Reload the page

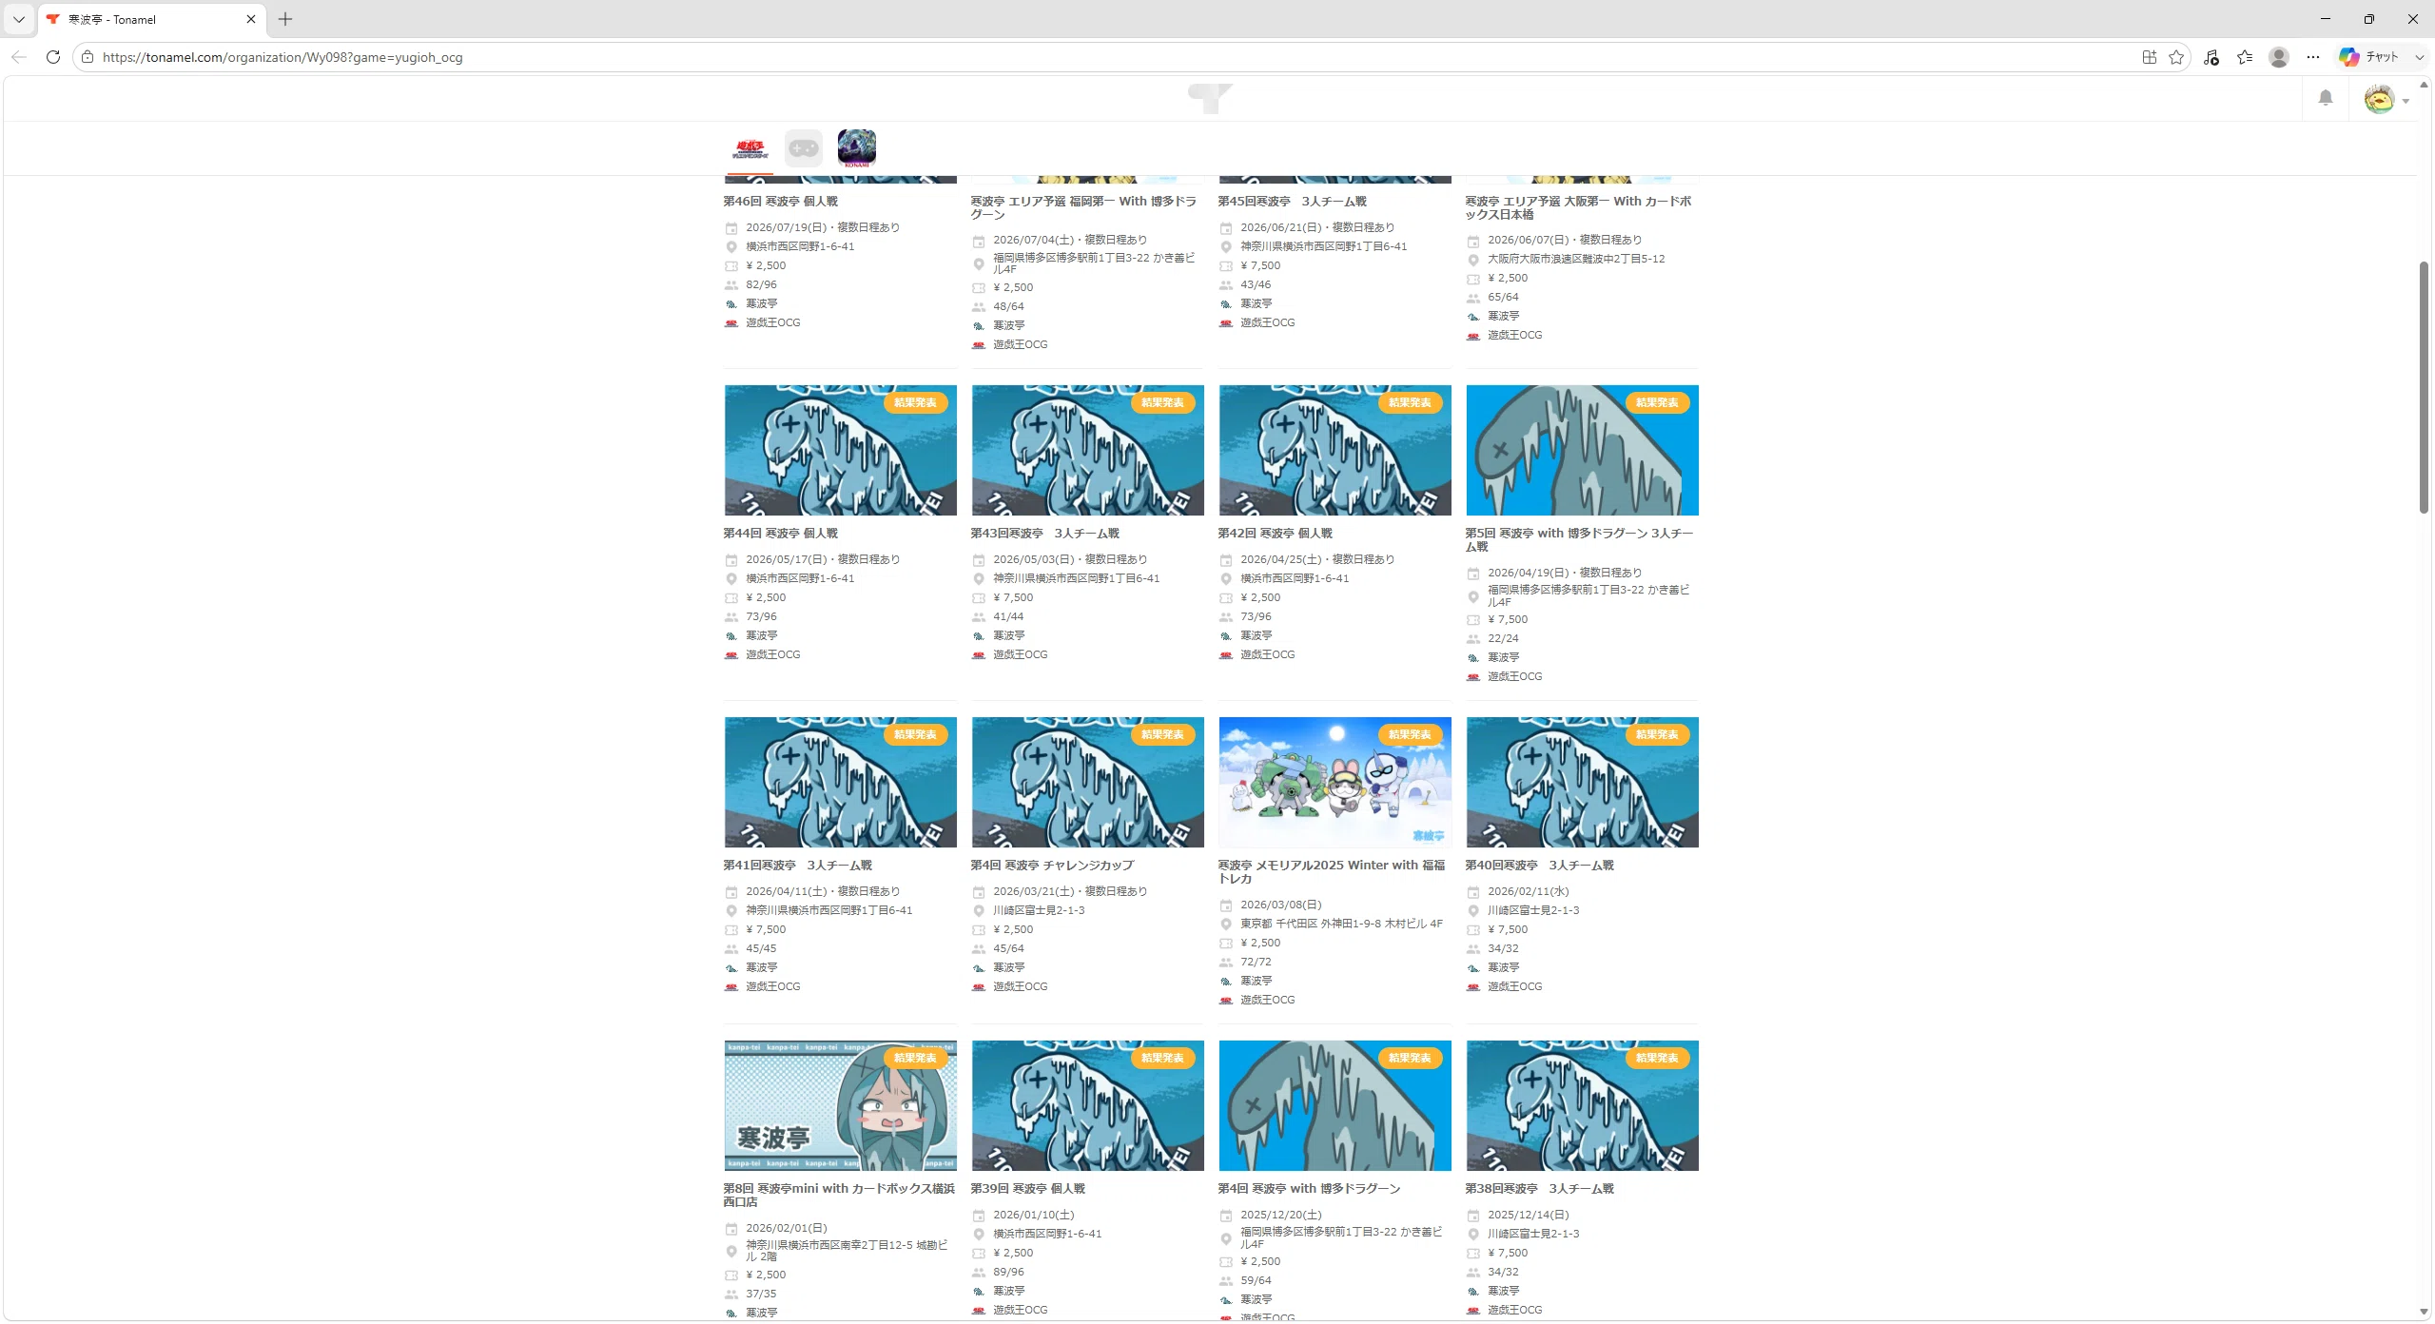point(53,57)
